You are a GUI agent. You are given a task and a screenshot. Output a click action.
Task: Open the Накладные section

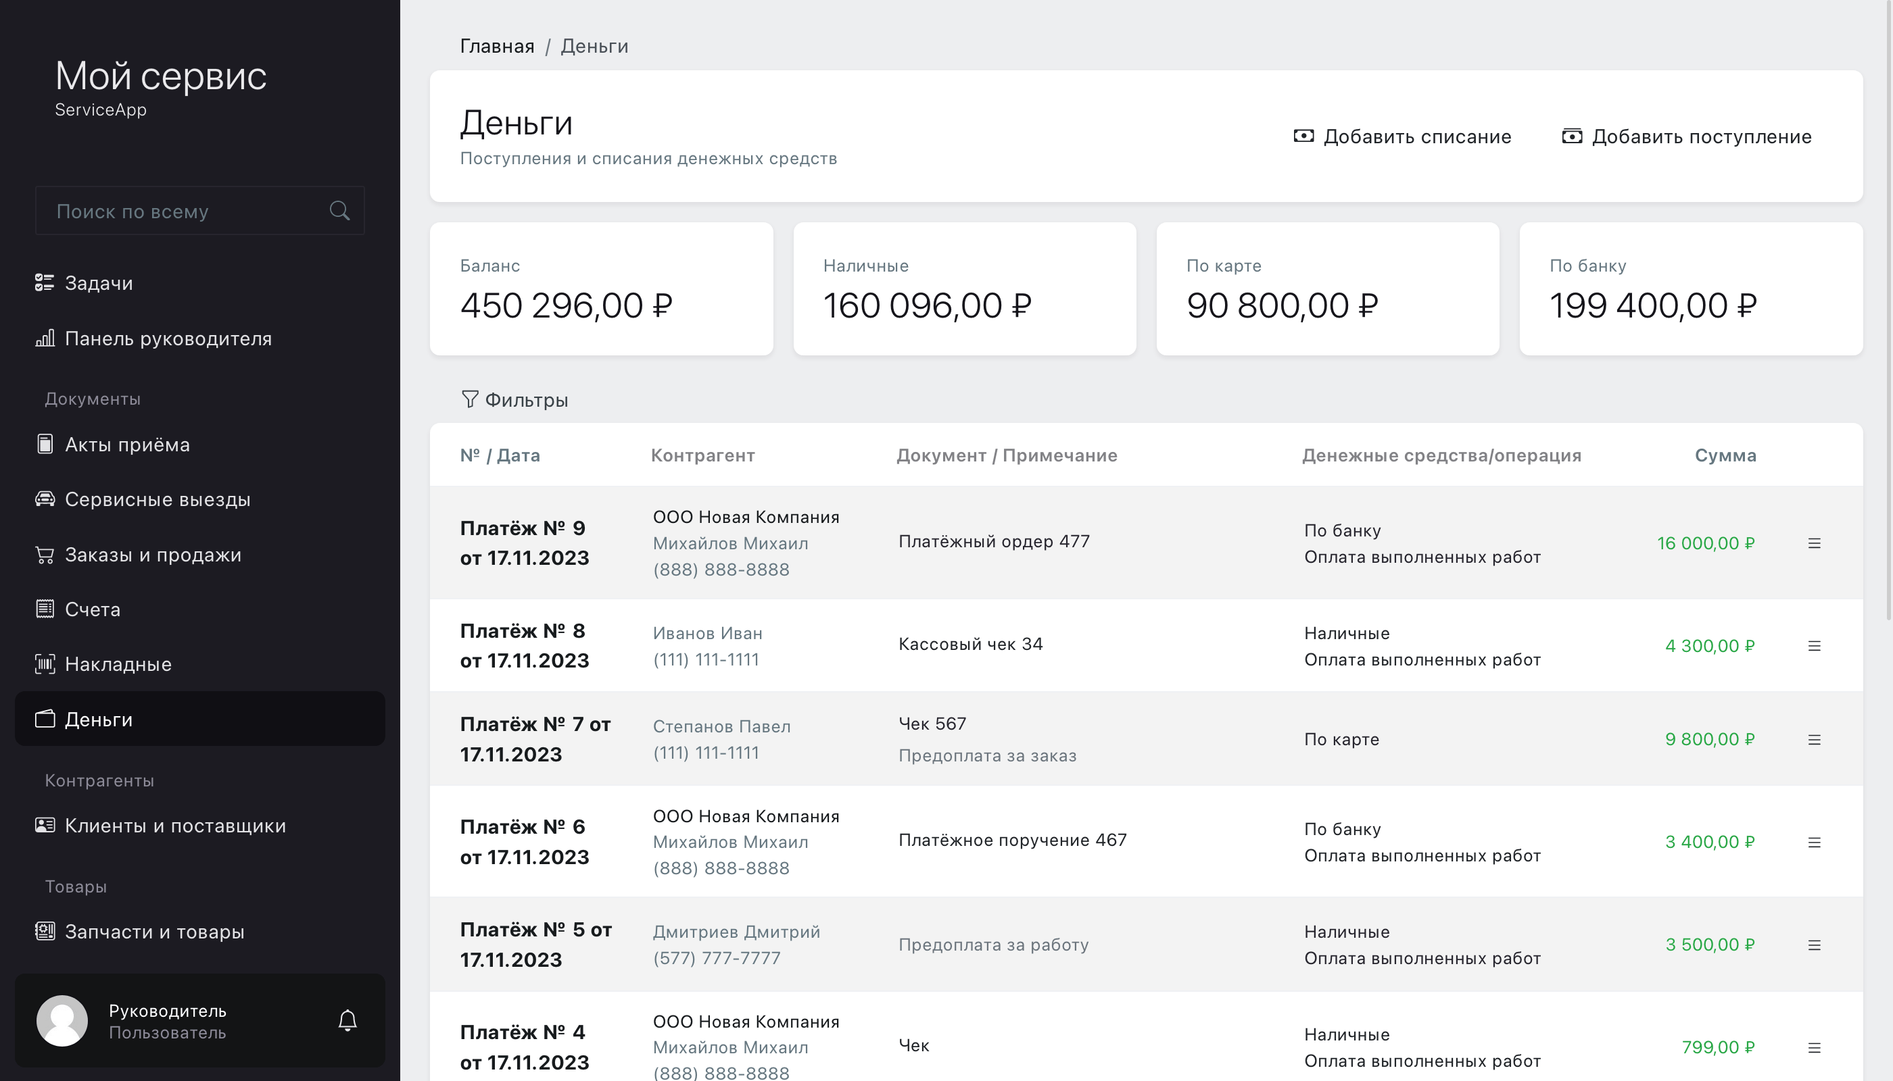click(x=200, y=663)
